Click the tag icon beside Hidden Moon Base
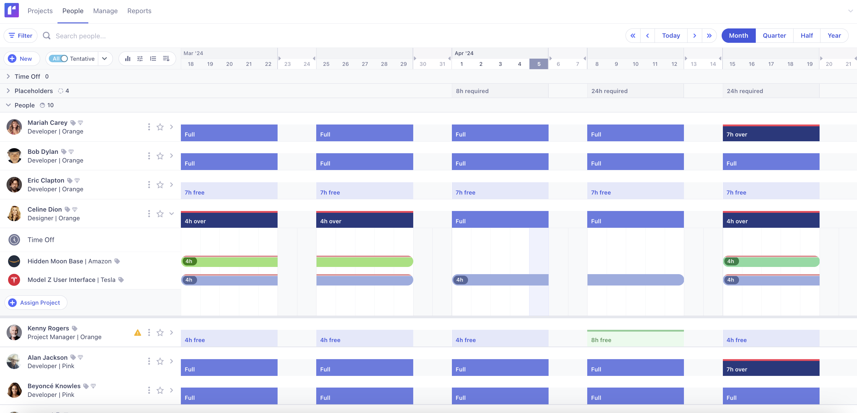 click(117, 261)
